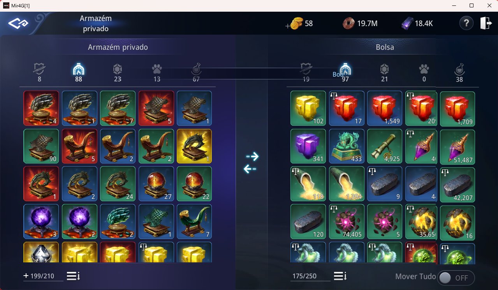Click the exit door icon
This screenshot has height=290, width=498.
486,23
